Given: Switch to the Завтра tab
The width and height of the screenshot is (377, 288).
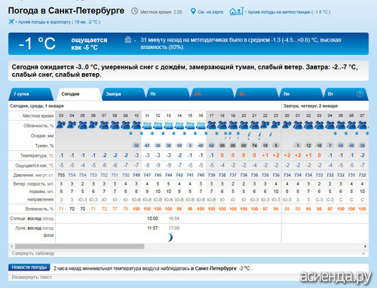Looking at the screenshot, I should (123, 94).
